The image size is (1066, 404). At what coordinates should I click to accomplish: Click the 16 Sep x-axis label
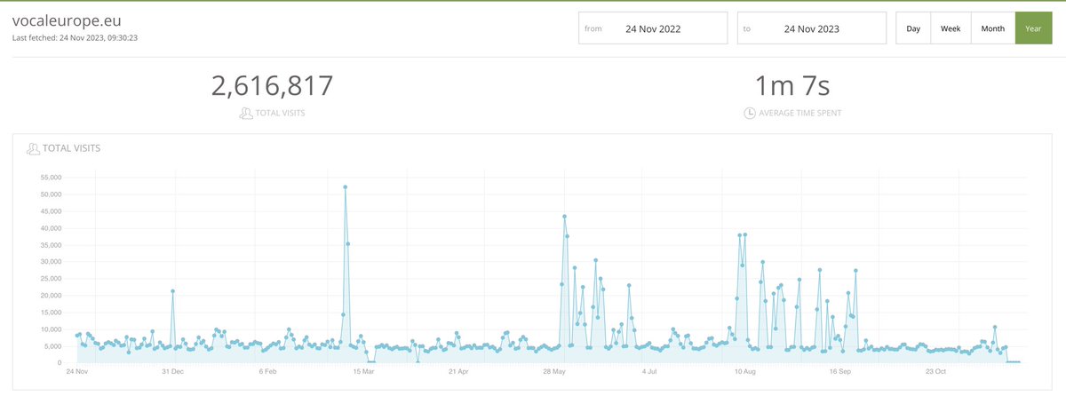click(840, 371)
